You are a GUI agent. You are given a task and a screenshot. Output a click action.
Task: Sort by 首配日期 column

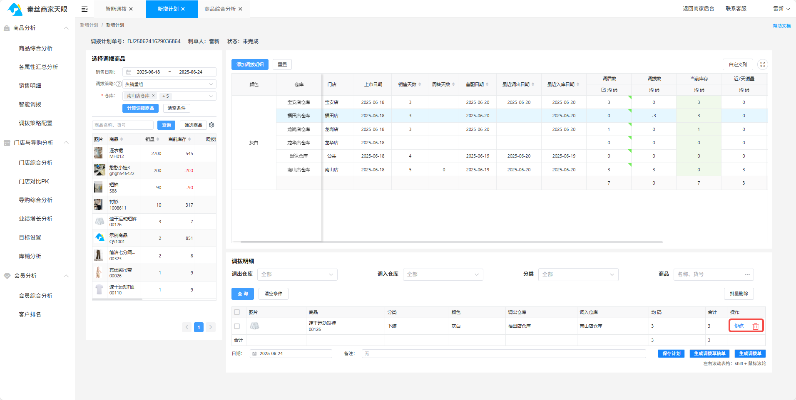point(487,84)
